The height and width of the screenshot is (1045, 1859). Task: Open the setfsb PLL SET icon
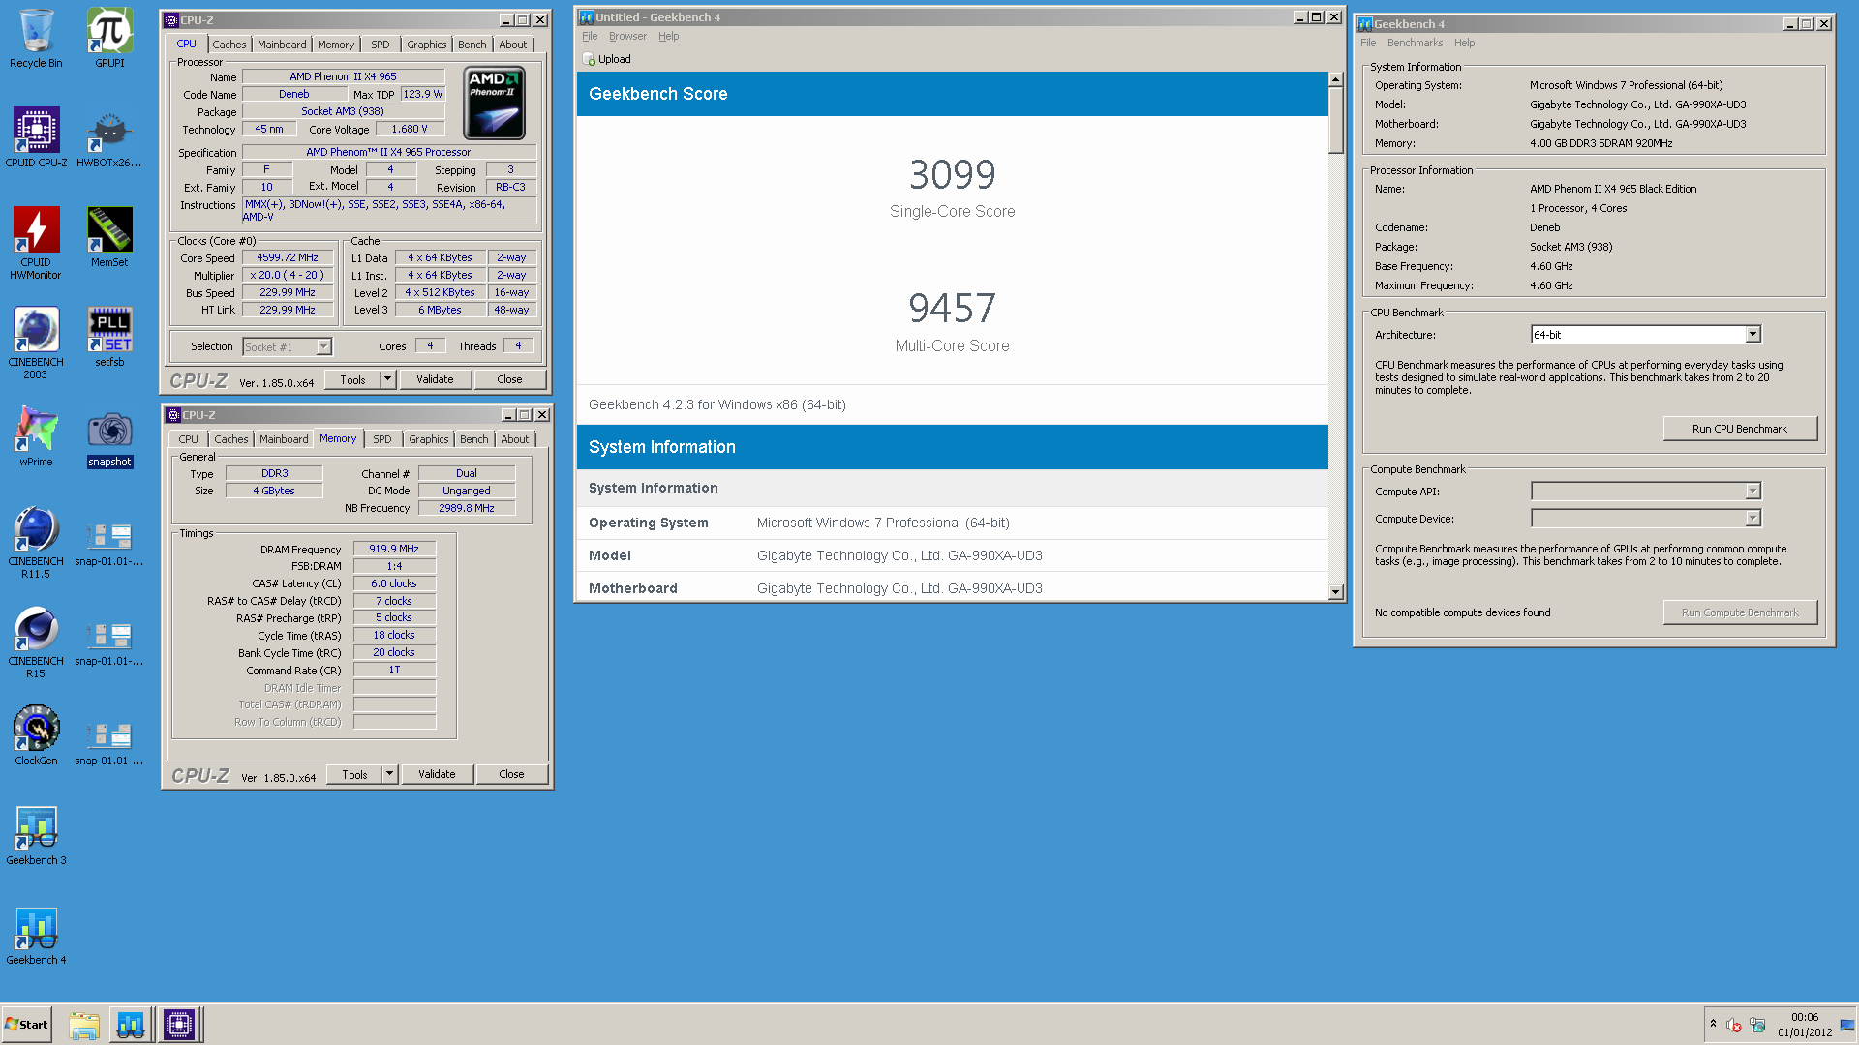pos(109,338)
